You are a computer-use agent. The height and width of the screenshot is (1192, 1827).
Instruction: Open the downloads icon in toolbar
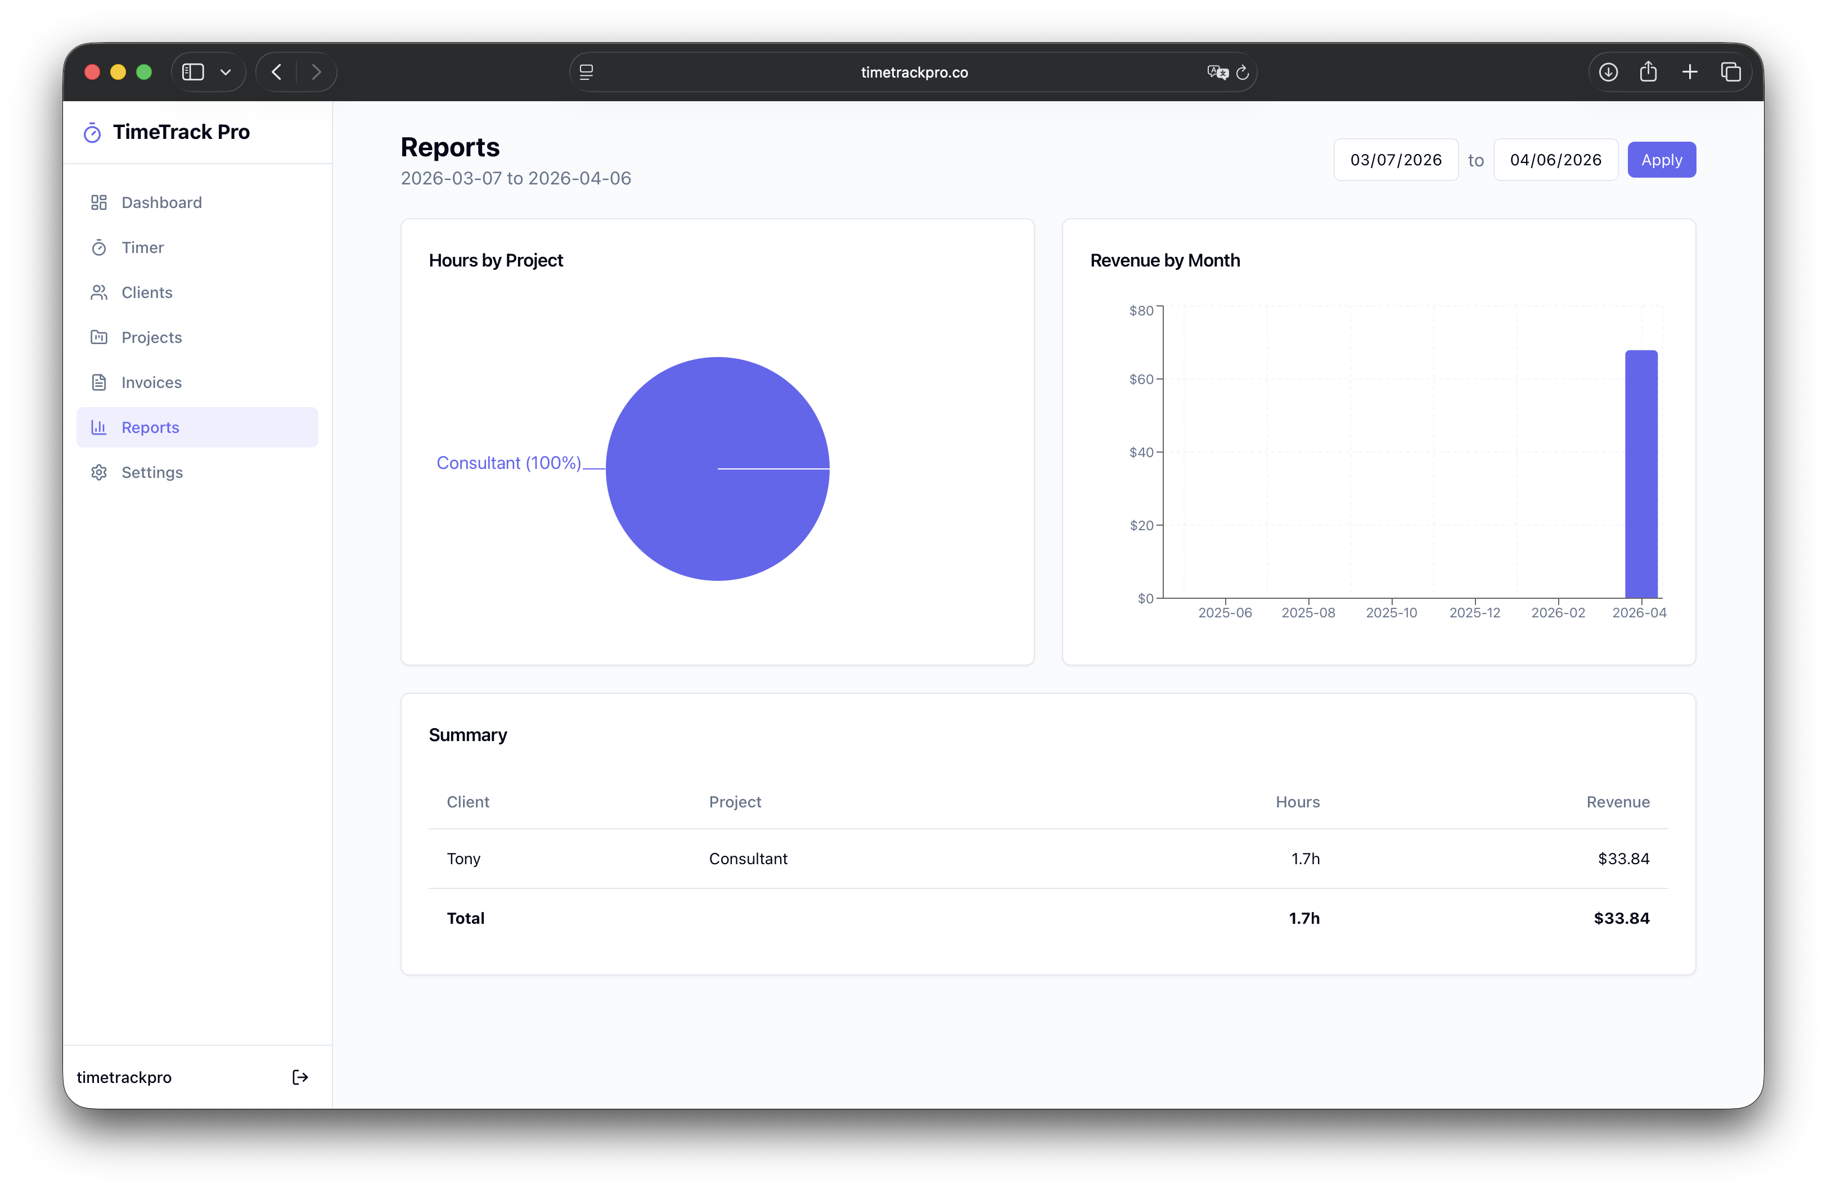coord(1608,72)
